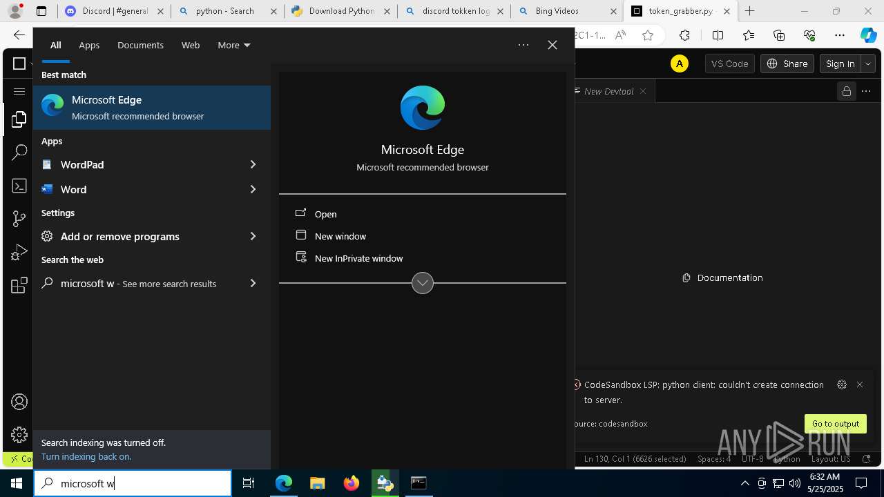Click the yellow A user avatar
This screenshot has width=884, height=497.
[680, 64]
